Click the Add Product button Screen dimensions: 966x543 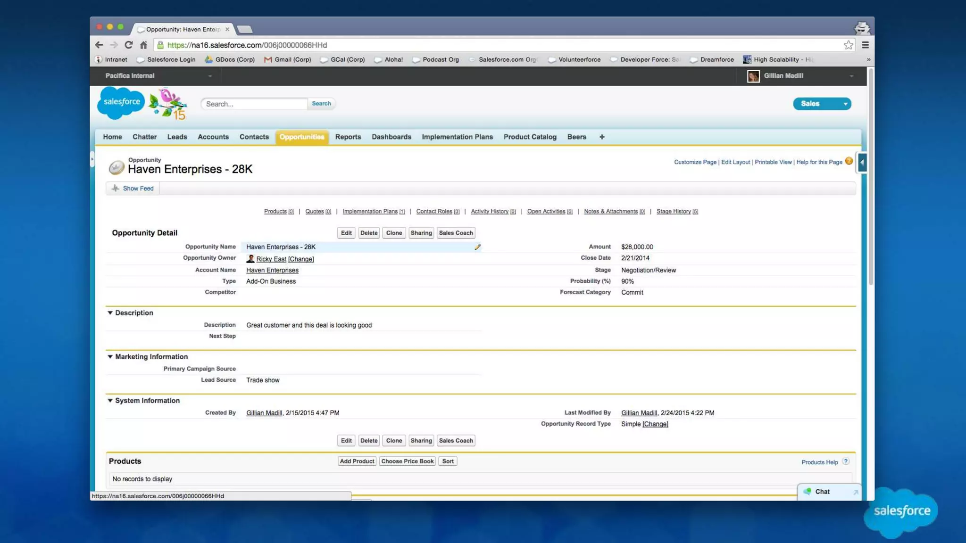[x=357, y=461]
